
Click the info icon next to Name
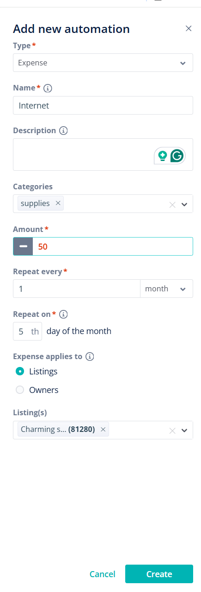point(48,88)
